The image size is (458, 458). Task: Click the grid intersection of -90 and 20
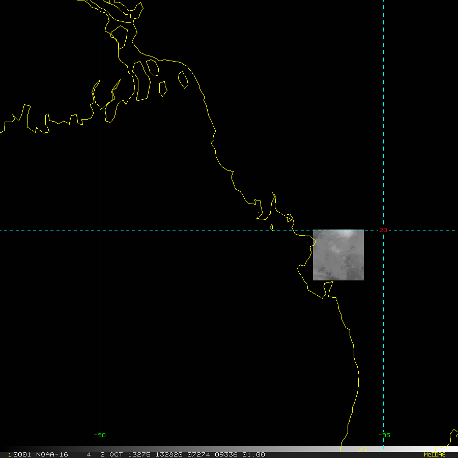click(100, 231)
